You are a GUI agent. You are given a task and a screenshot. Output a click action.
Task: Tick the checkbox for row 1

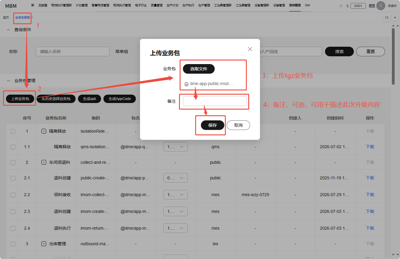tap(13, 131)
